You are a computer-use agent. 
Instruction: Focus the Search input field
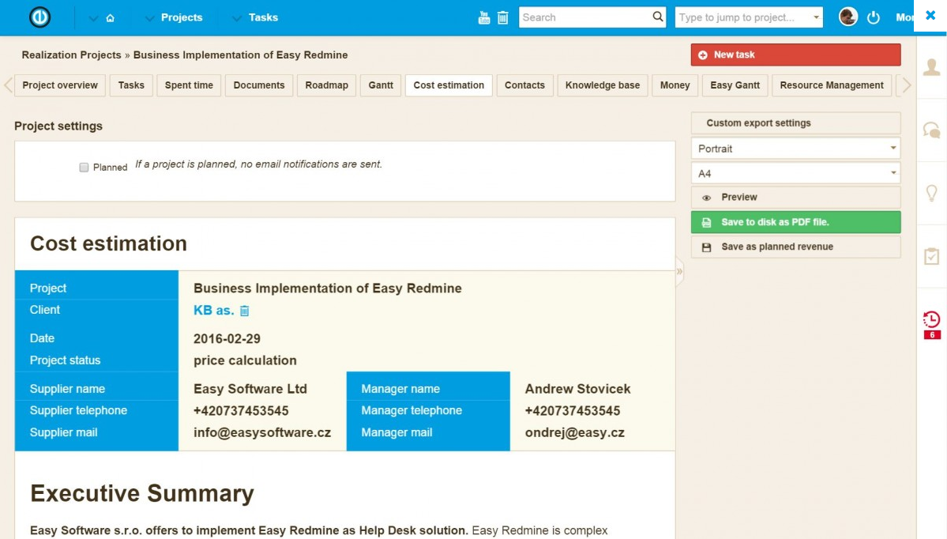[x=584, y=17]
